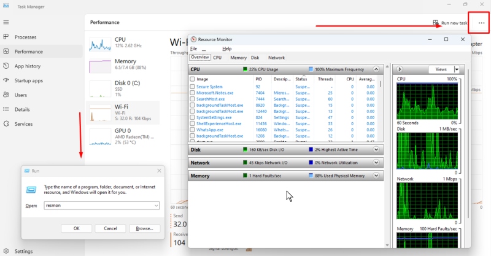The height and width of the screenshot is (256, 491).
Task: Toggle the hamburger navigation menu
Action: click(x=6, y=22)
